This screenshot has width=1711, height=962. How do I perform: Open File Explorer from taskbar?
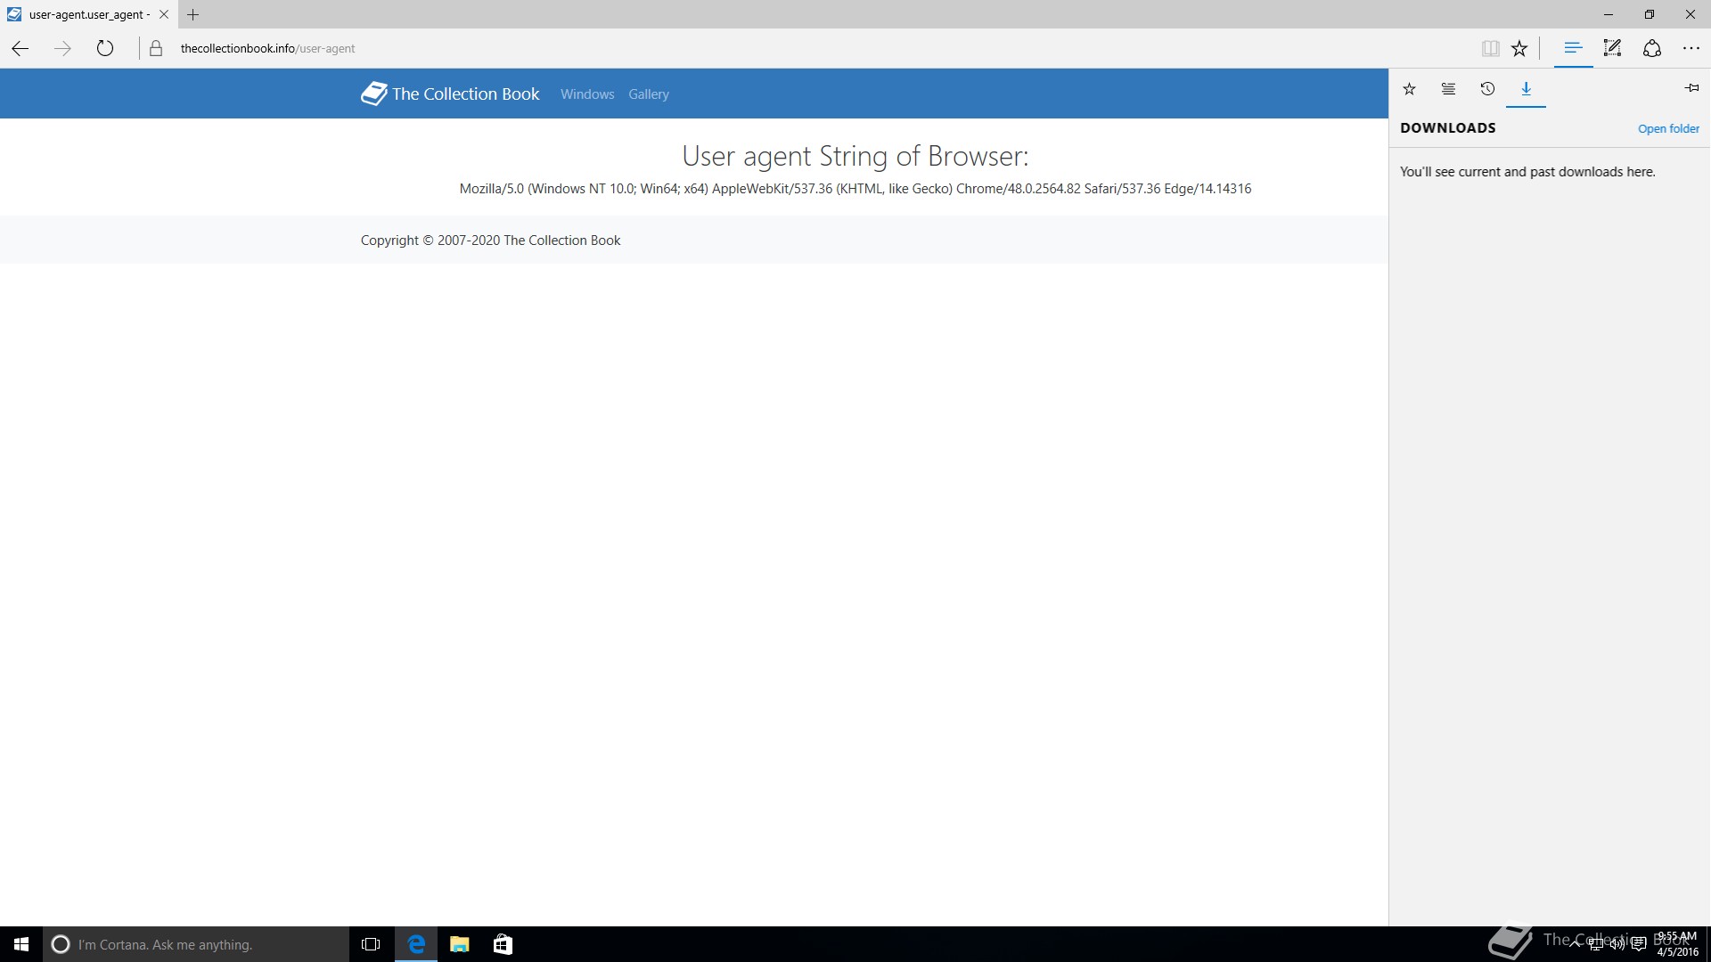pos(459,944)
